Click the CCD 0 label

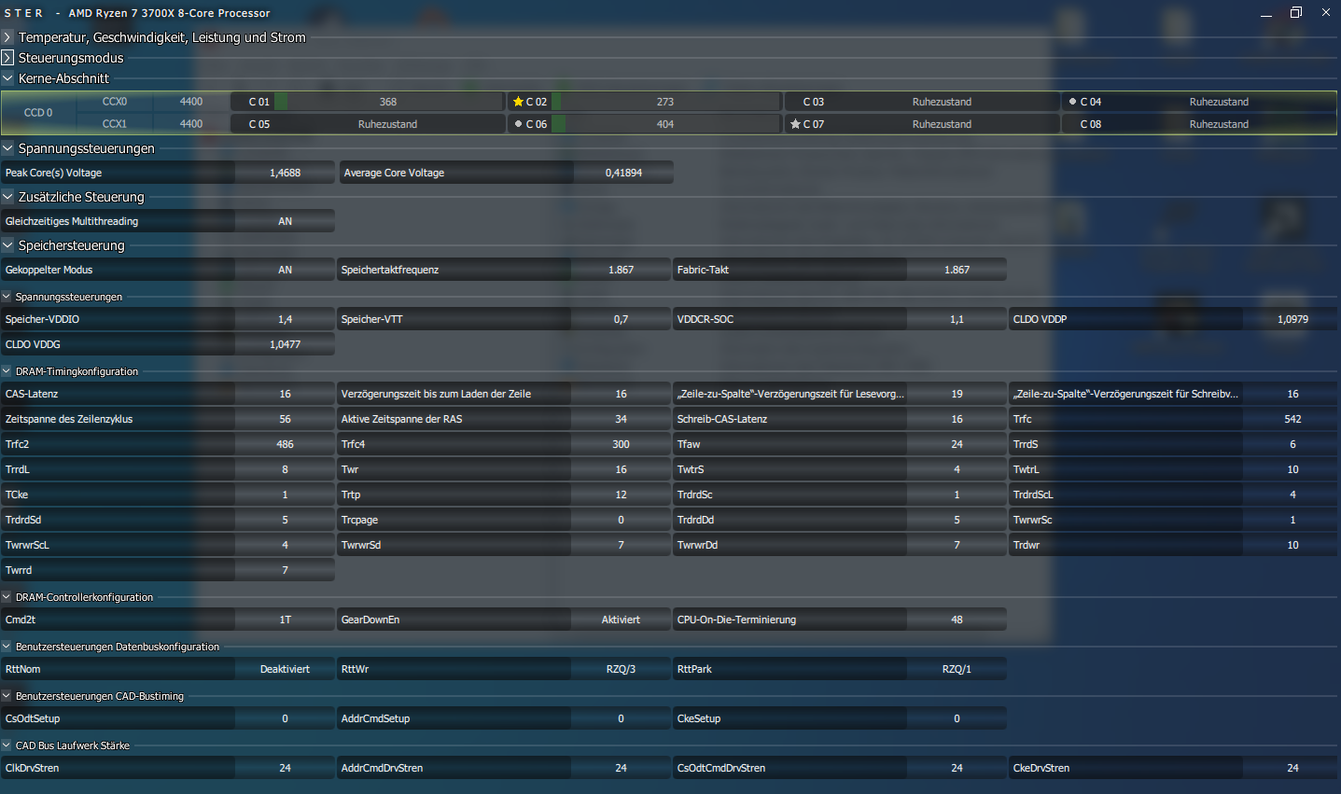(x=38, y=113)
